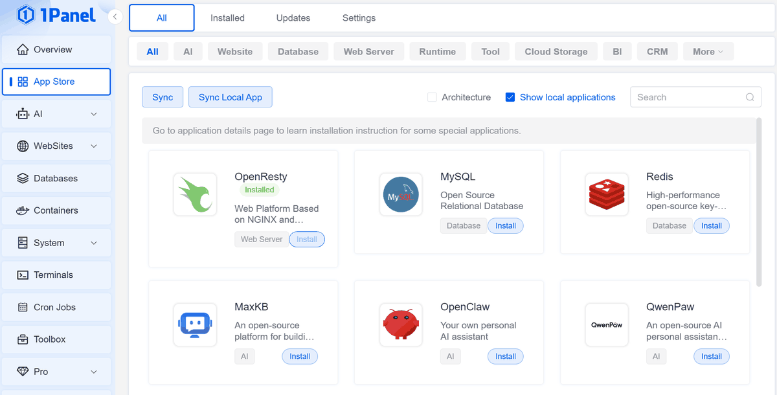The image size is (777, 395).
Task: Switch to the Installed tab
Action: pyautogui.click(x=227, y=18)
